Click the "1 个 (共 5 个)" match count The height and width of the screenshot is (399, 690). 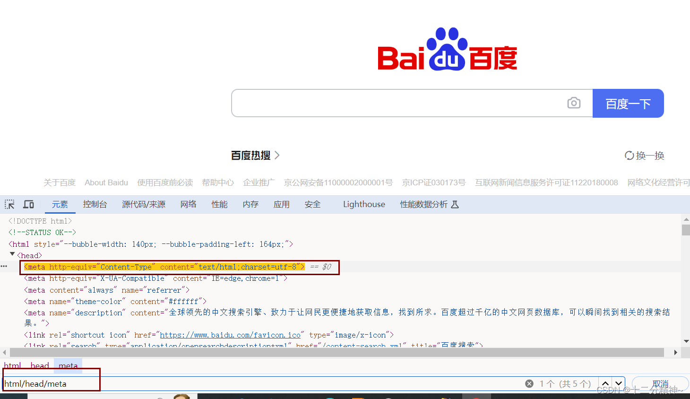coord(565,383)
